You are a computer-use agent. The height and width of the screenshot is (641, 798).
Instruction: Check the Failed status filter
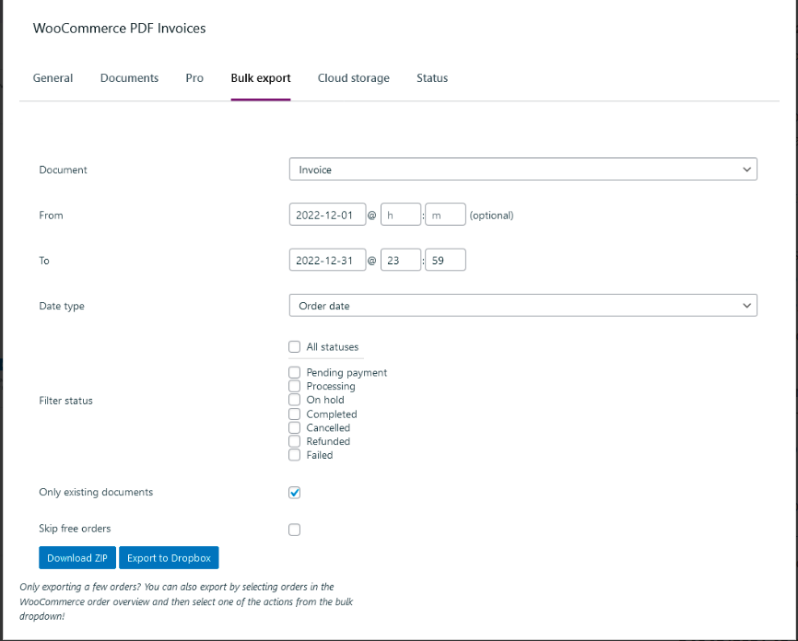click(x=294, y=455)
